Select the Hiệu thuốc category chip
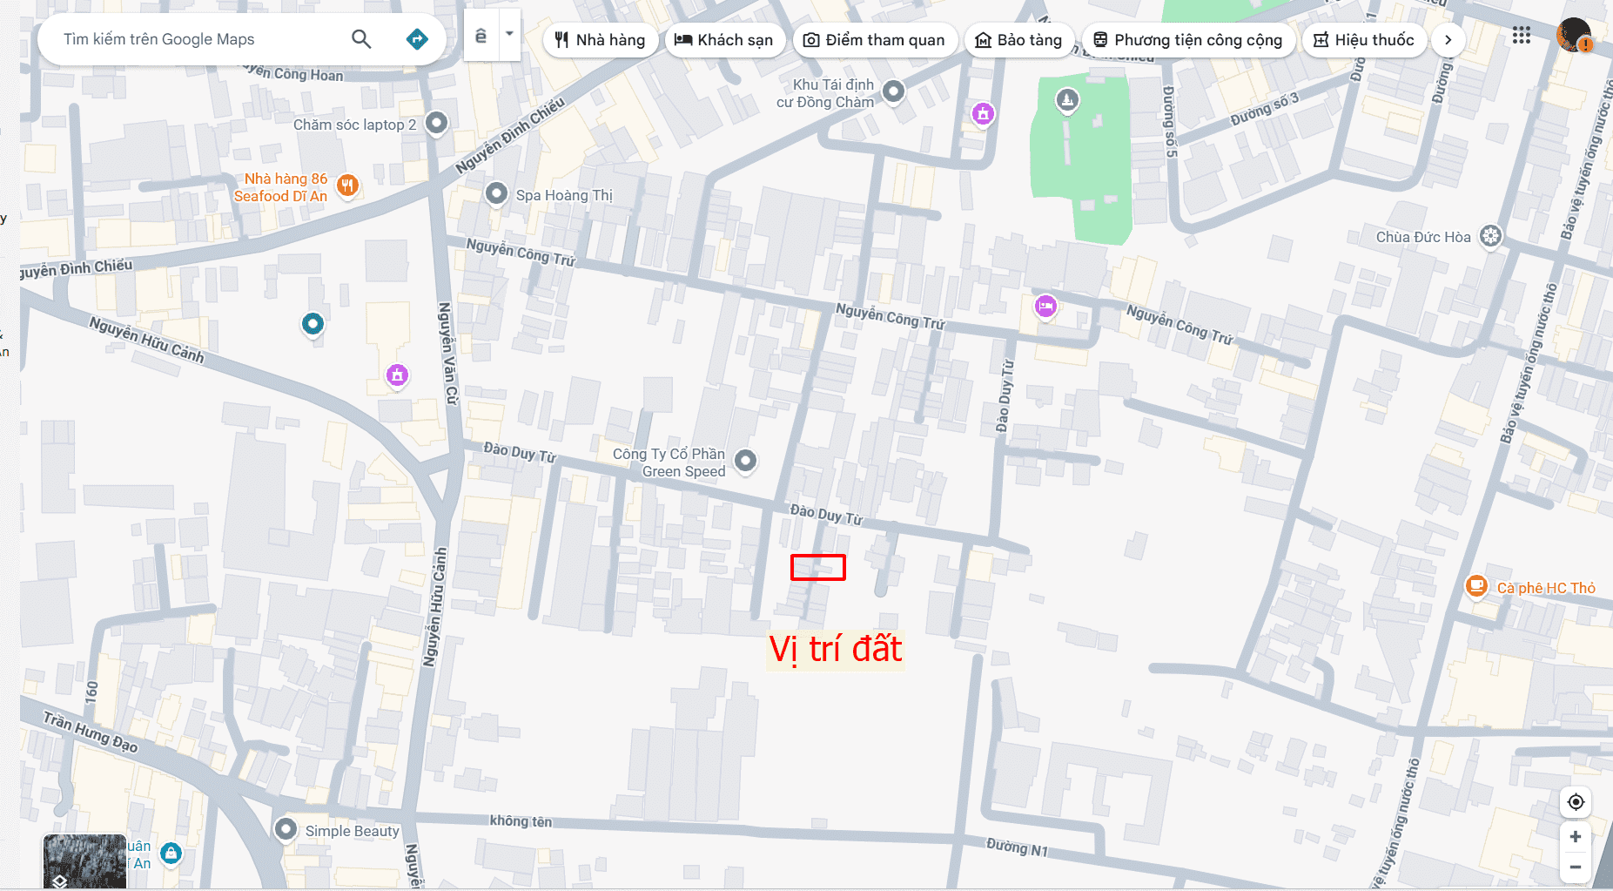The image size is (1613, 891). (1363, 40)
